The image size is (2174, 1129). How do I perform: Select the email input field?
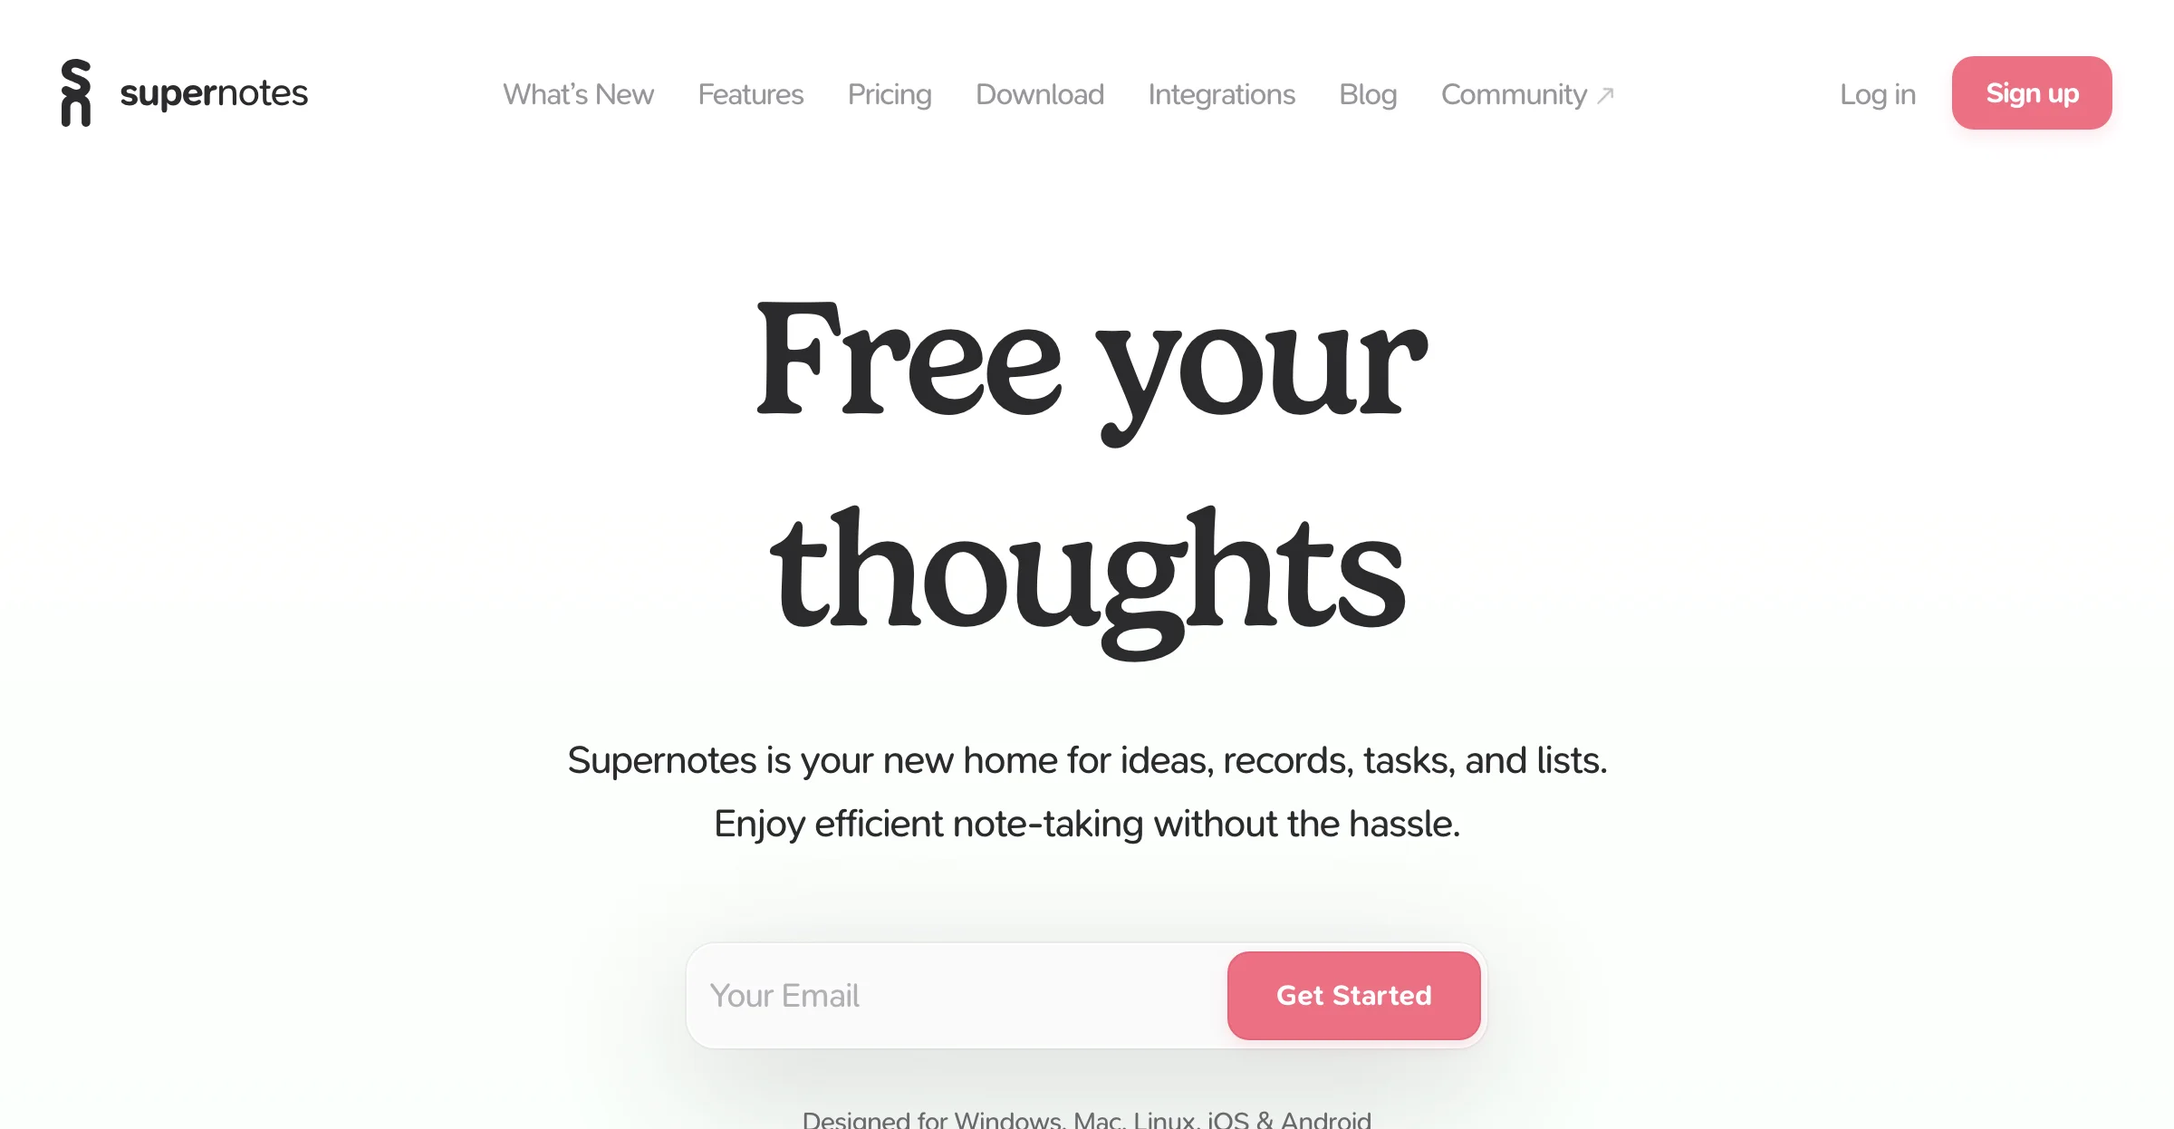point(949,994)
